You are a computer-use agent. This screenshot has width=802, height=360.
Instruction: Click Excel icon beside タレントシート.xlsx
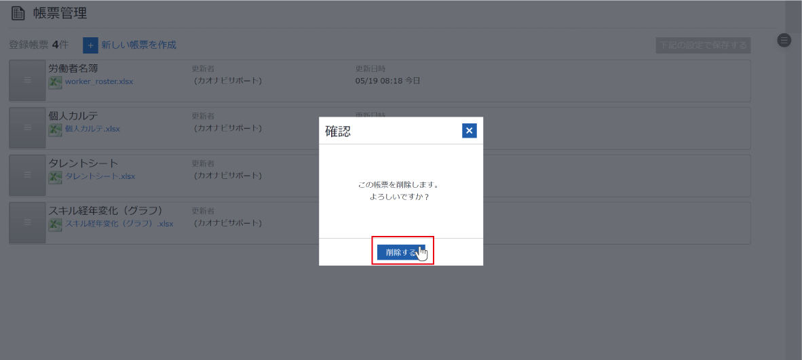coord(55,177)
